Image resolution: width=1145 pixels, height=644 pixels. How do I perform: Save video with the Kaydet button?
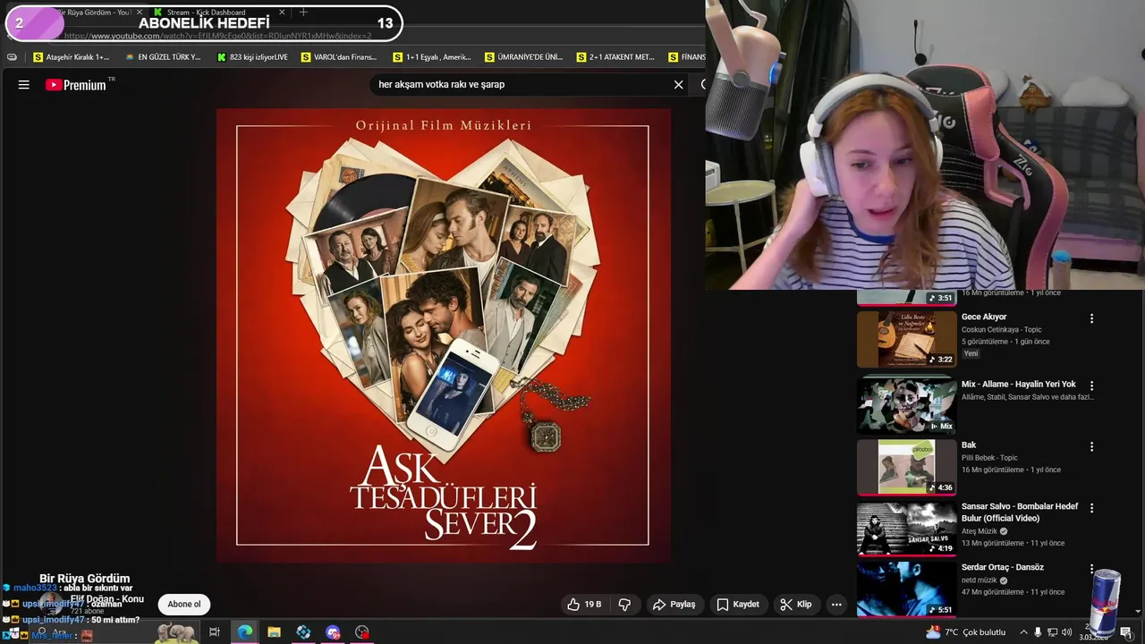(738, 605)
